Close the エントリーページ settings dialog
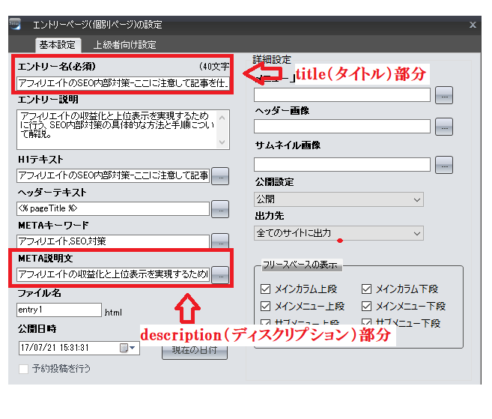Image resolution: width=492 pixels, height=419 pixels. [473, 25]
